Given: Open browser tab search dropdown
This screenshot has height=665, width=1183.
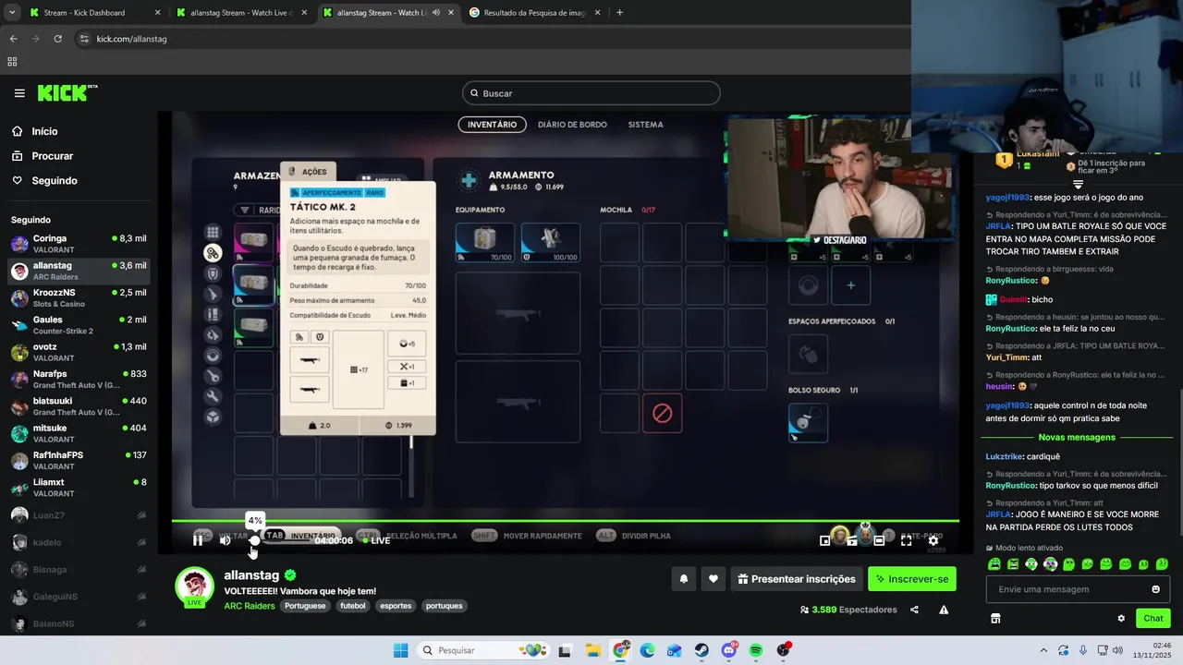Looking at the screenshot, I should tap(11, 13).
